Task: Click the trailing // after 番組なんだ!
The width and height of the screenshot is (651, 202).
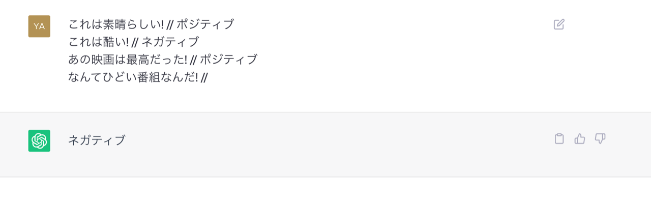Action: [x=204, y=77]
